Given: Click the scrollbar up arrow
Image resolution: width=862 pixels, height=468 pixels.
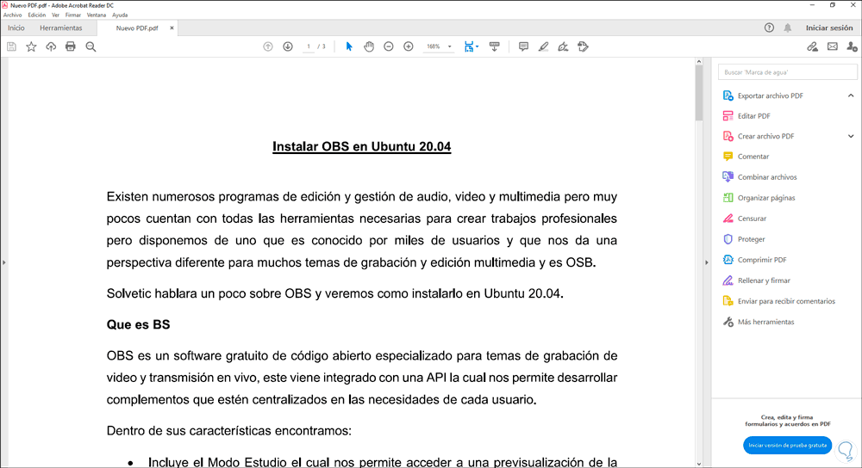Looking at the screenshot, I should tap(699, 61).
